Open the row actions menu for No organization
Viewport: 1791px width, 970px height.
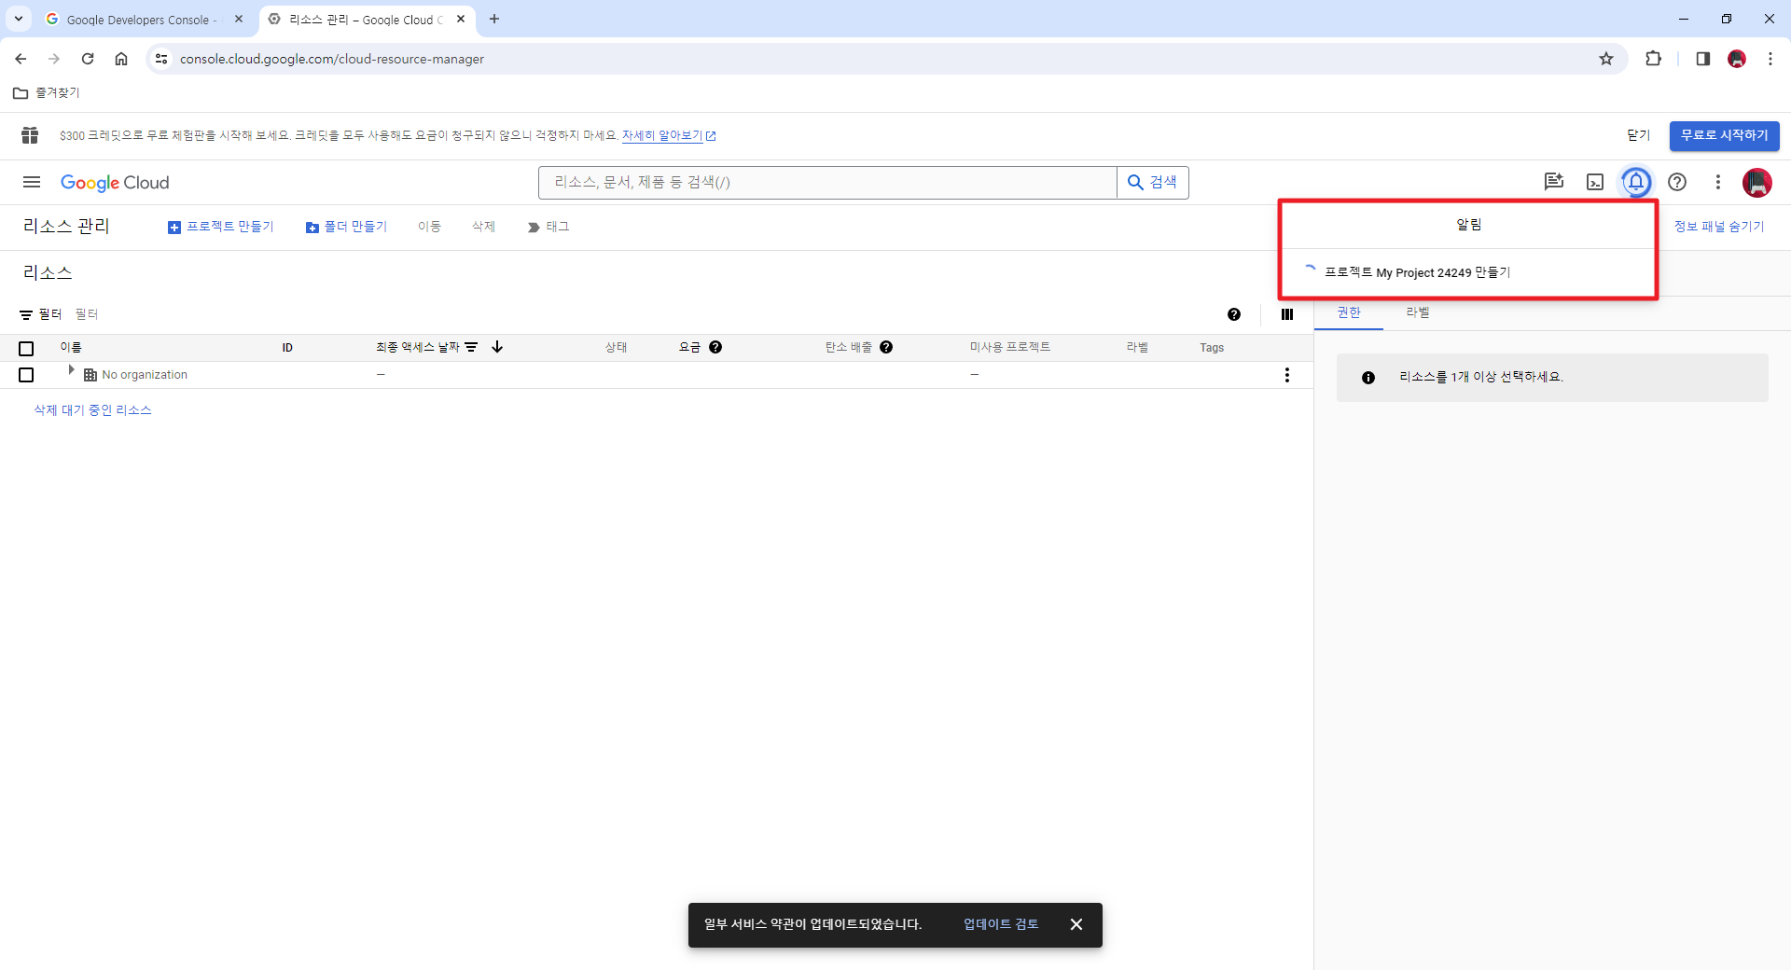point(1286,375)
